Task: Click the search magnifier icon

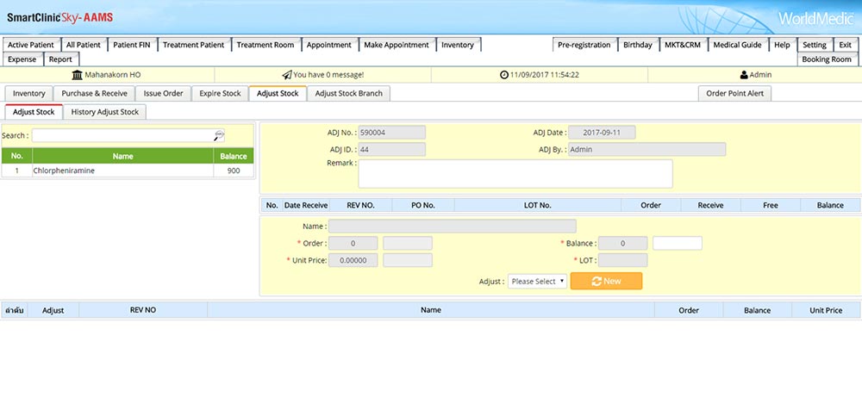Action: [219, 135]
